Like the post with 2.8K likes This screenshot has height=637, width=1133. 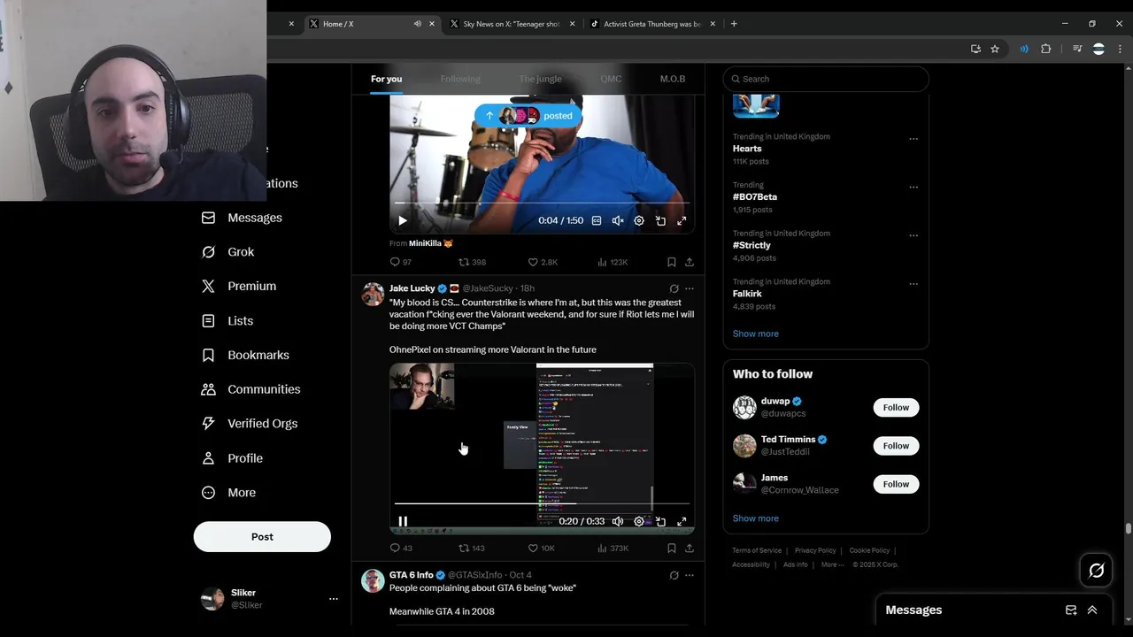(543, 262)
